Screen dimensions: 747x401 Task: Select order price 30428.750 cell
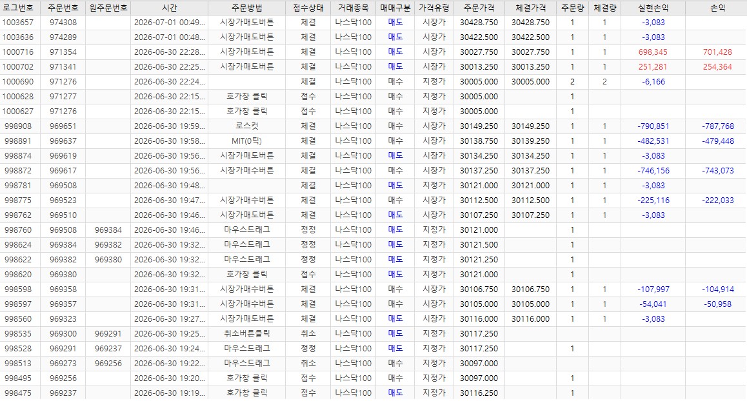click(479, 23)
